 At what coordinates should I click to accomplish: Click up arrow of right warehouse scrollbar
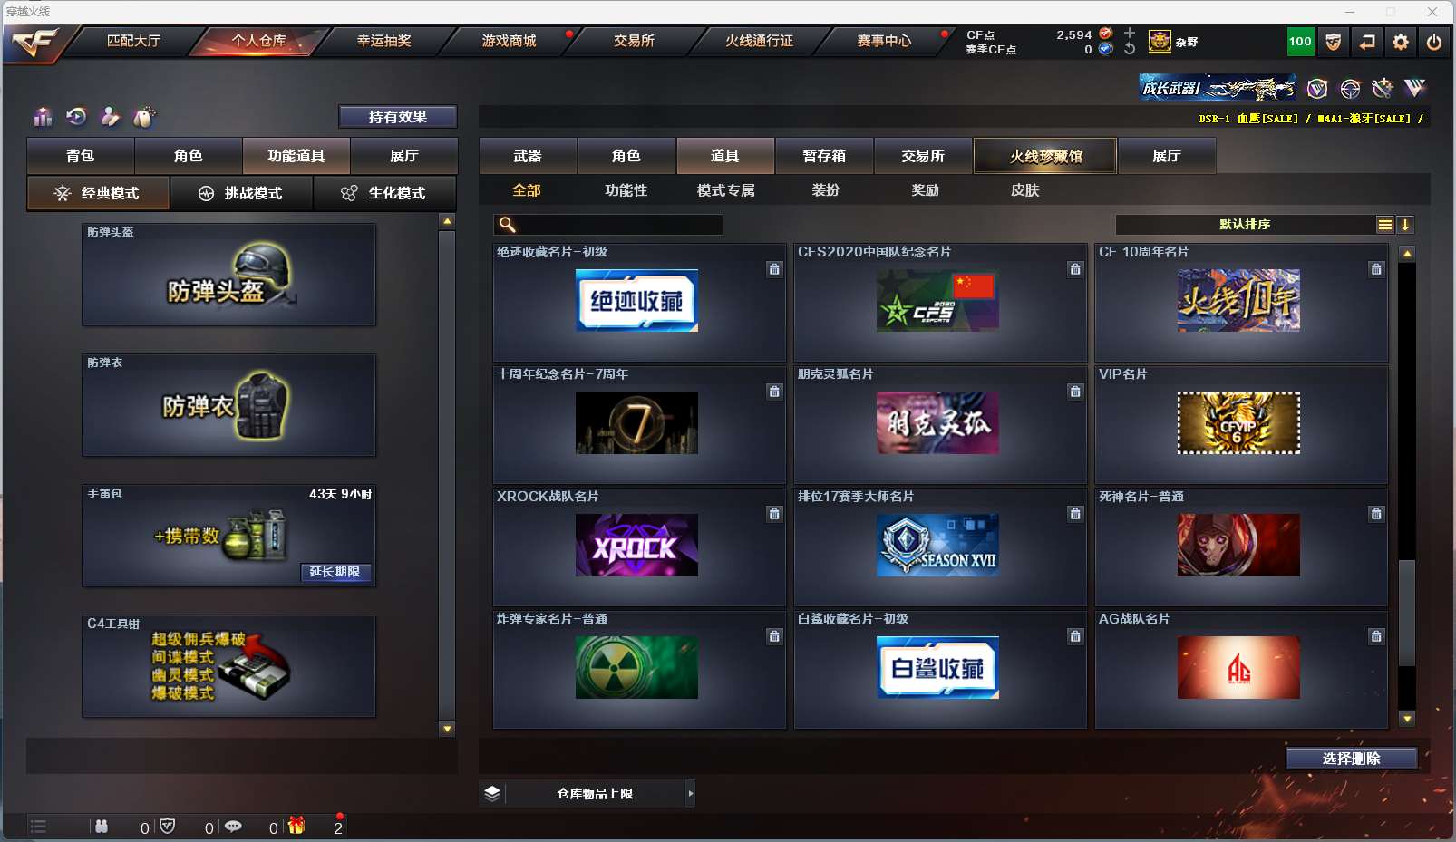pyautogui.click(x=1407, y=253)
